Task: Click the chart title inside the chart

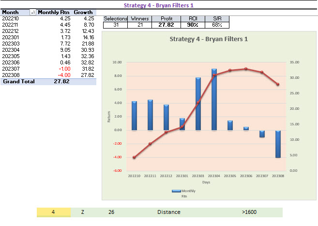Action: 209,39
